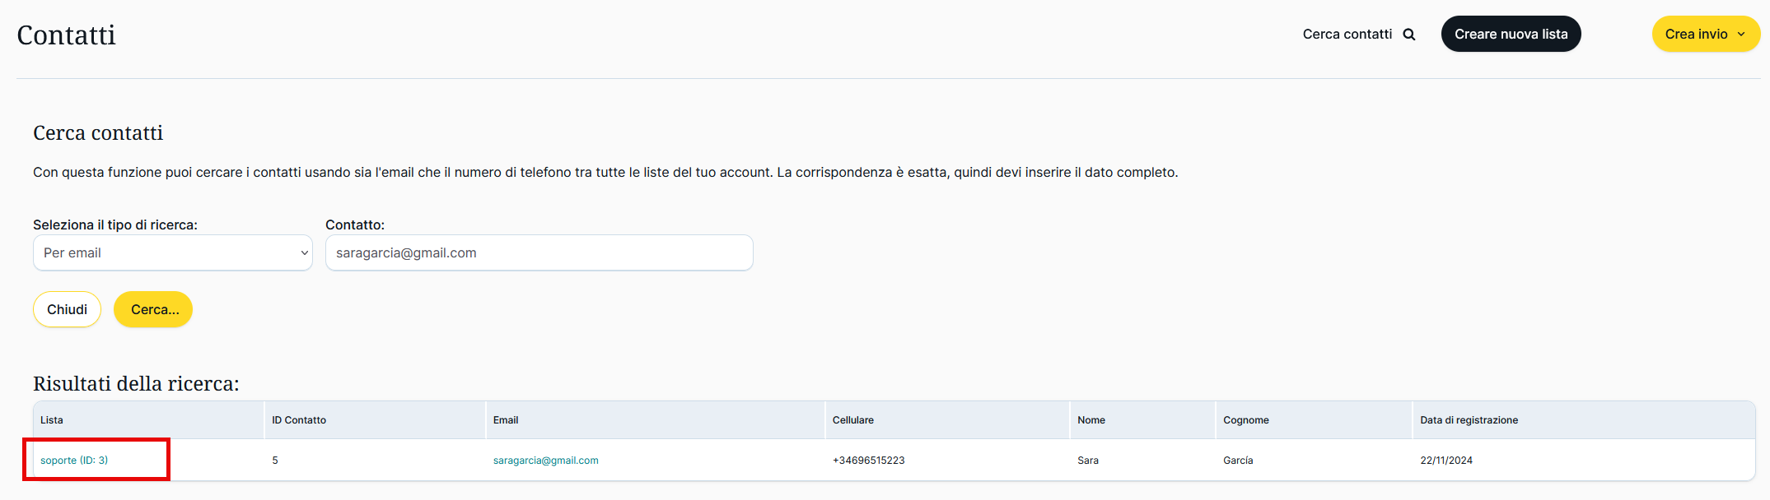This screenshot has height=500, width=1770.
Task: Expand the Crea invio dropdown button
Action: pos(1705,35)
